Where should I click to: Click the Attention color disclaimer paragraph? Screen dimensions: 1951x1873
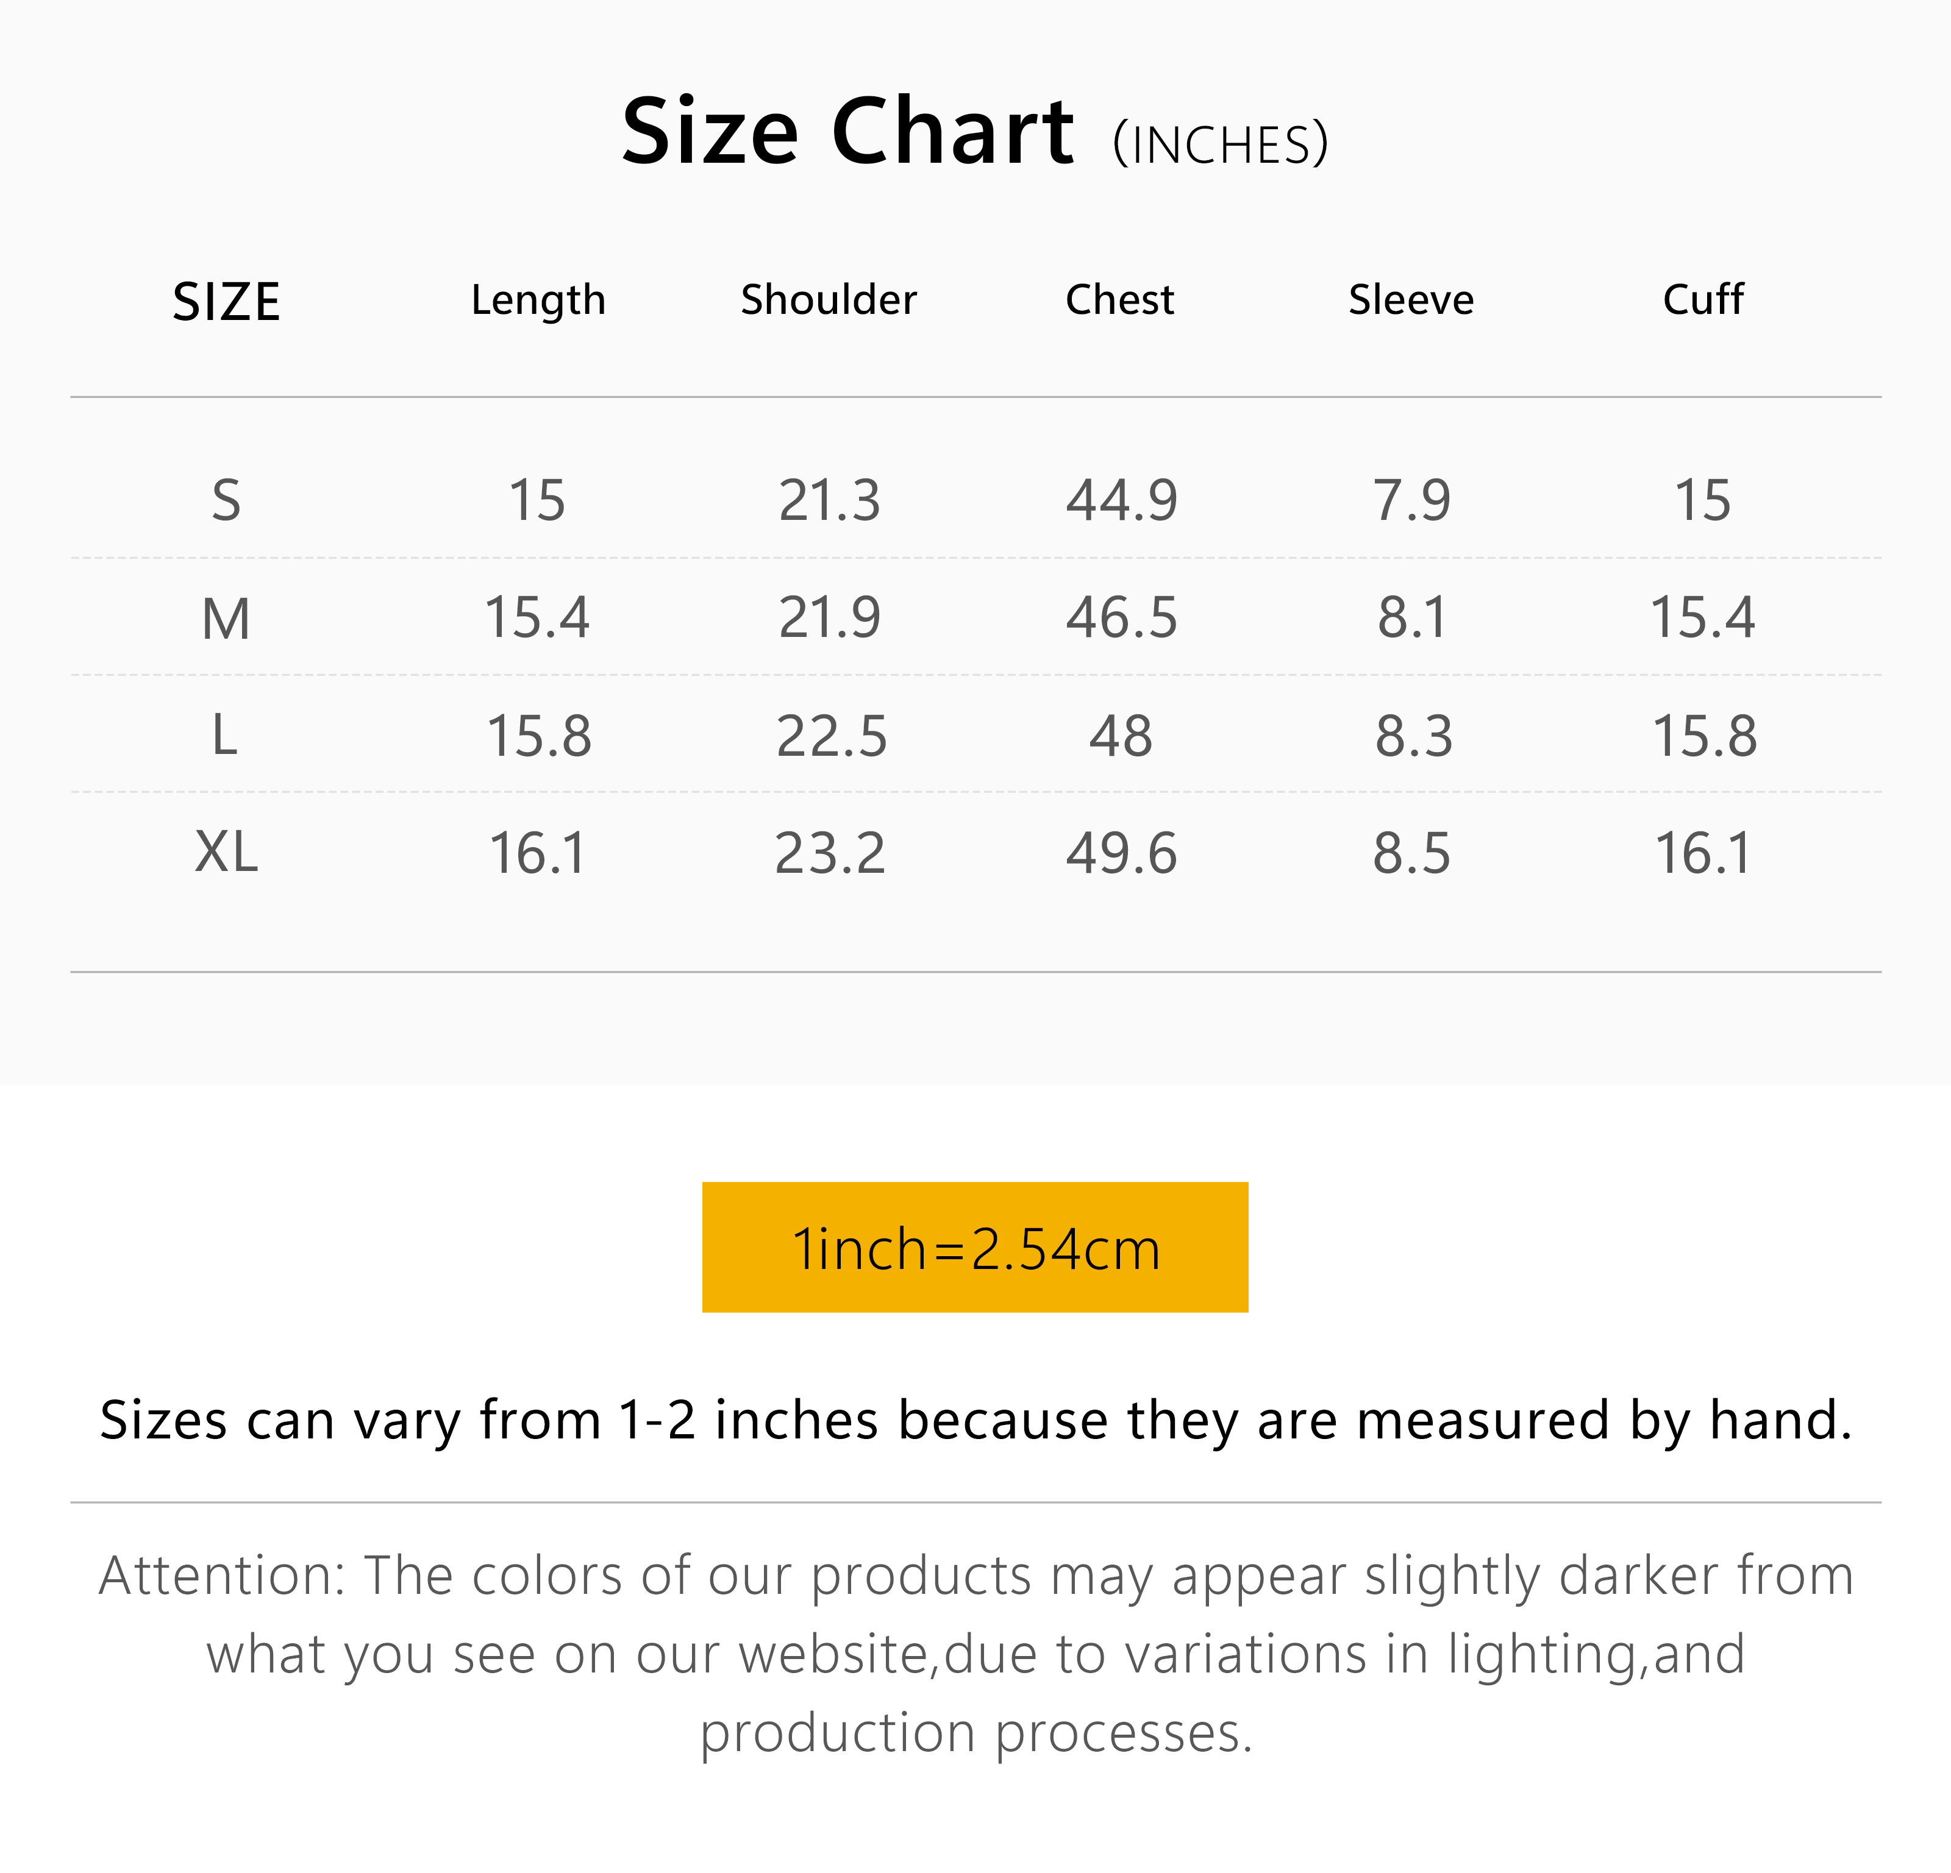976,1653
